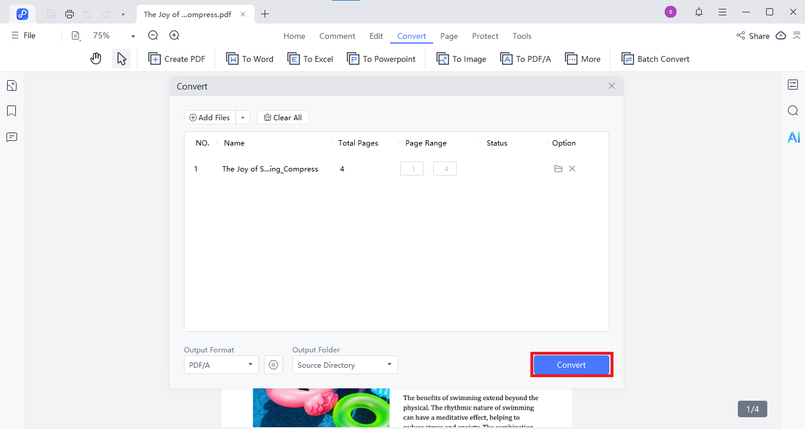
Task: Open the Bookmarks panel
Action: (x=11, y=111)
